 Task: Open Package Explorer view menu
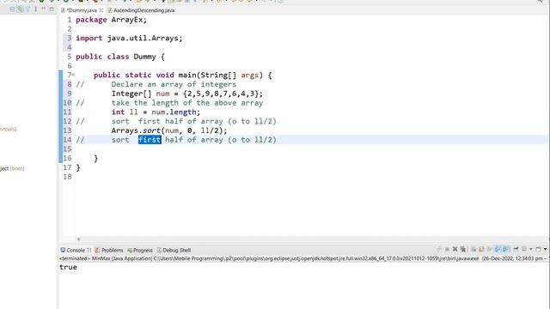pos(36,9)
